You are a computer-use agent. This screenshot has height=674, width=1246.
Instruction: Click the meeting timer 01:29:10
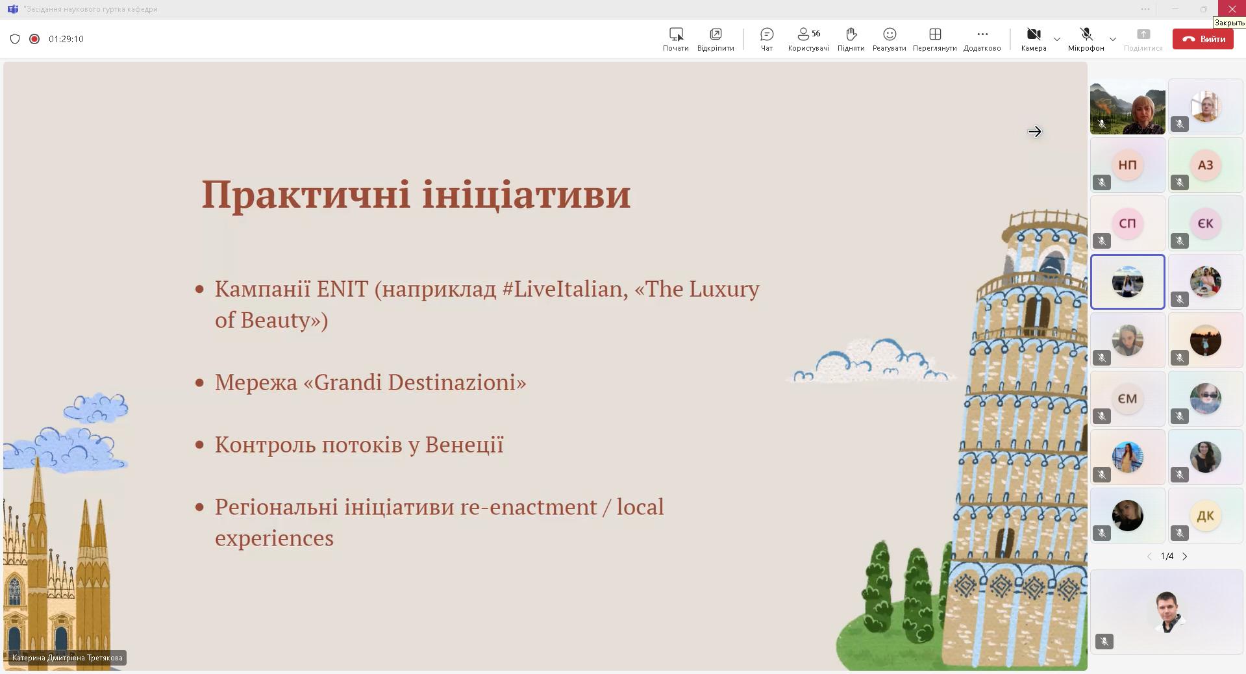click(66, 39)
